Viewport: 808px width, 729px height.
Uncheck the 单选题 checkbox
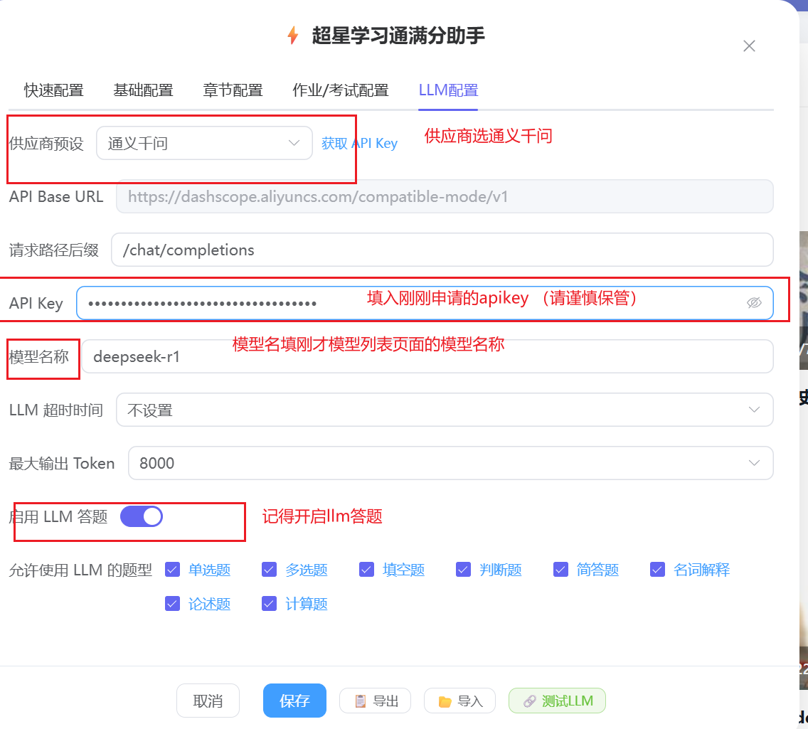pos(173,570)
